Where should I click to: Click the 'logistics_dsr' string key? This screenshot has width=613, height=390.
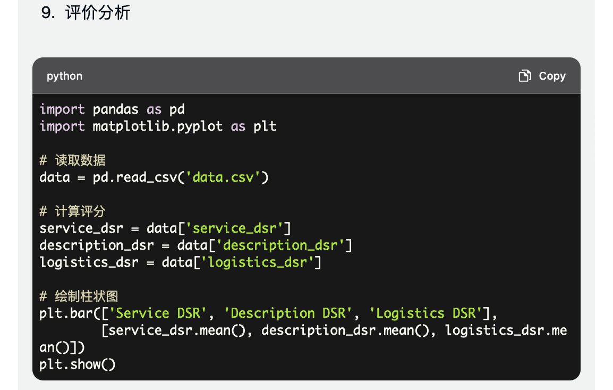click(257, 262)
